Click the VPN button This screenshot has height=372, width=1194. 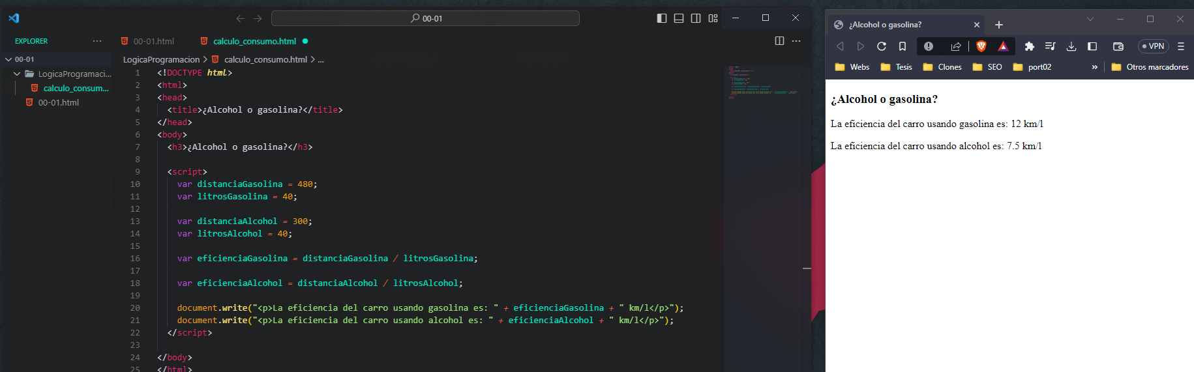point(1153,46)
